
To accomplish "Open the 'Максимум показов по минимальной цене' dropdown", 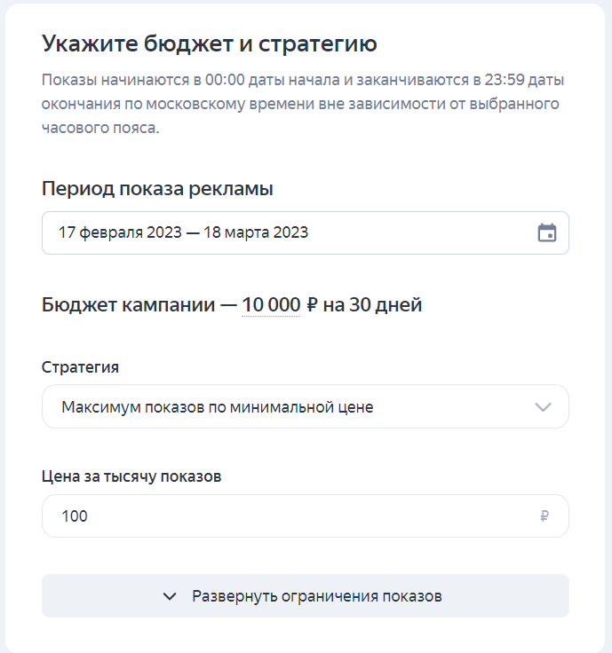I will 284,407.
